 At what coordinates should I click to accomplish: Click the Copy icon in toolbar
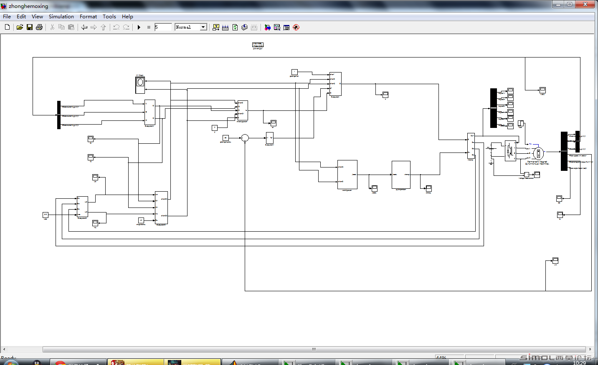coord(61,27)
